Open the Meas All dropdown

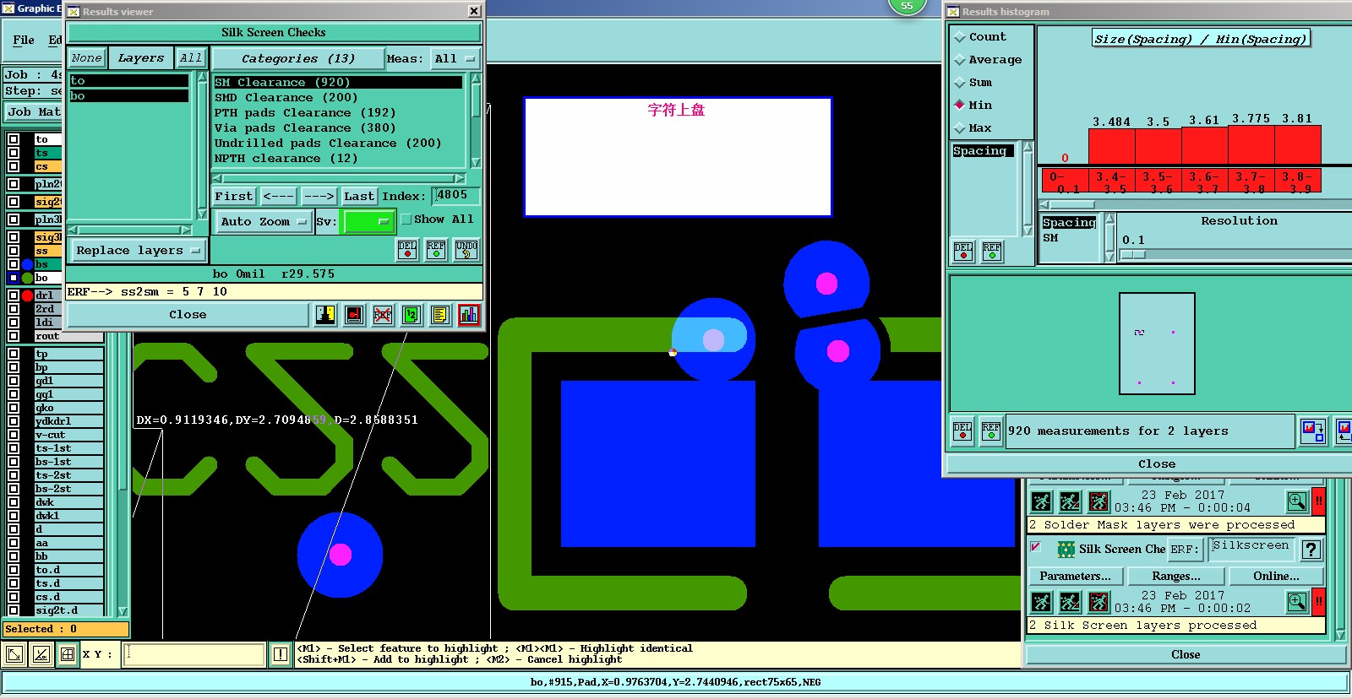[455, 58]
